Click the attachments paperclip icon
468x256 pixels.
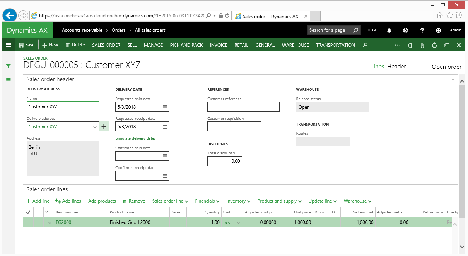pos(422,45)
